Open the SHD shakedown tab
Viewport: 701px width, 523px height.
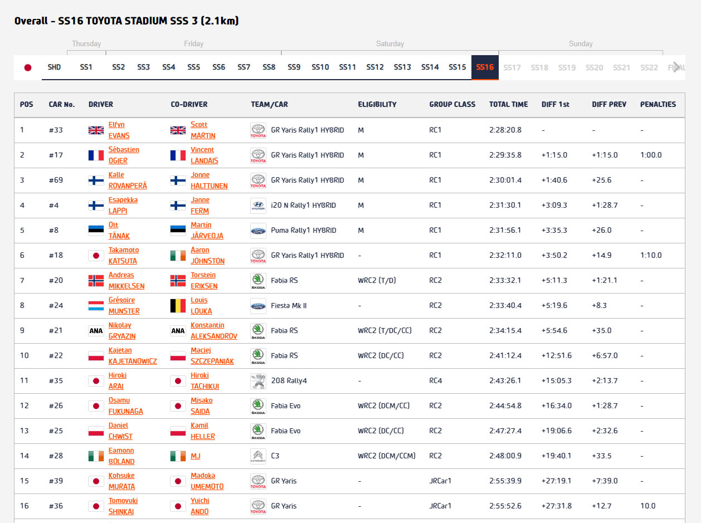[x=54, y=67]
